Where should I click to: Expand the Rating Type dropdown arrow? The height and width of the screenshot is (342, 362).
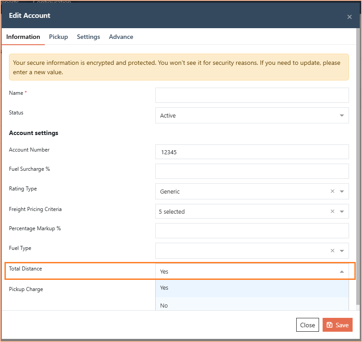click(342, 191)
